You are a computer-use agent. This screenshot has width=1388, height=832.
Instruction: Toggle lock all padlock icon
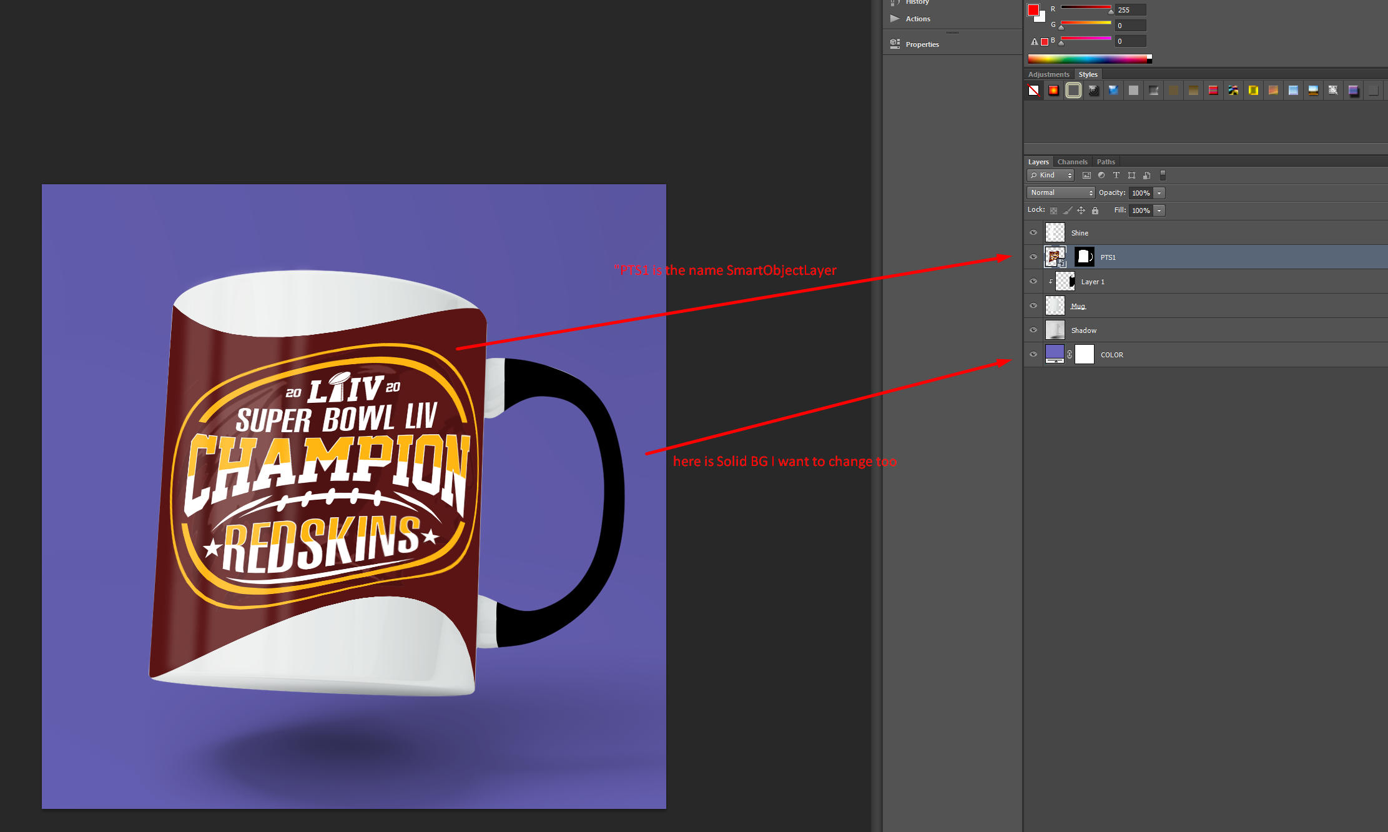(1095, 210)
